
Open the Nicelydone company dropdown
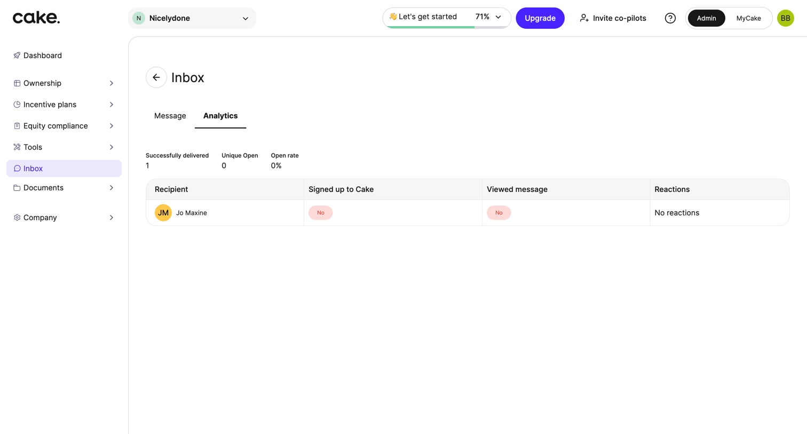click(192, 18)
